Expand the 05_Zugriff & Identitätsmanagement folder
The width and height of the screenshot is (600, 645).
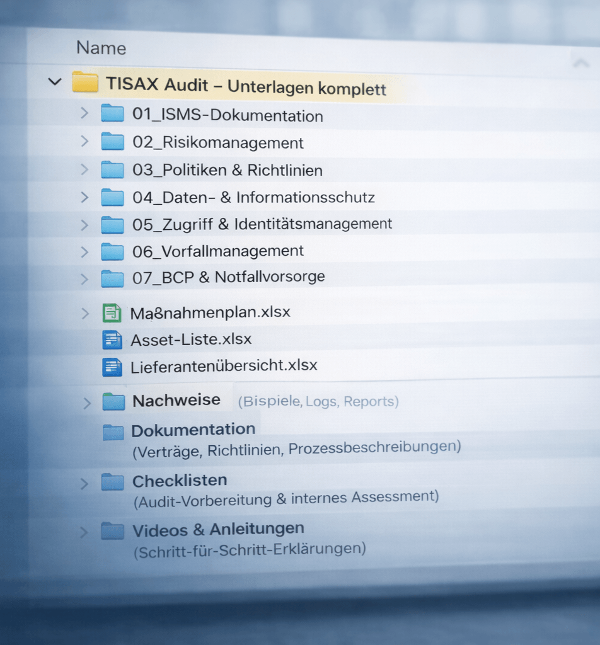84,225
